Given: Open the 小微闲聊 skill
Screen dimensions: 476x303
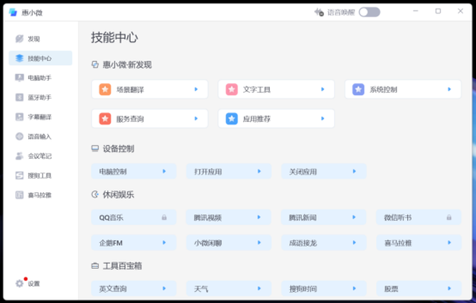Looking at the screenshot, I should (229, 243).
